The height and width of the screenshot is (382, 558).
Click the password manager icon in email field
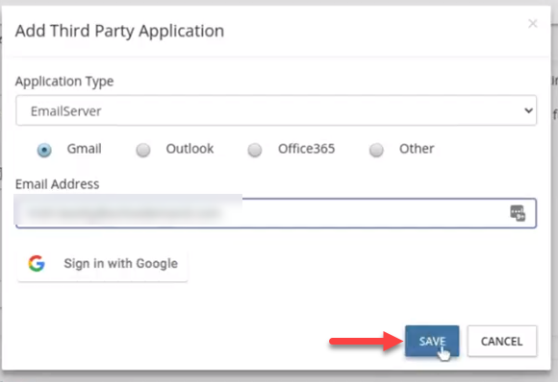[518, 213]
